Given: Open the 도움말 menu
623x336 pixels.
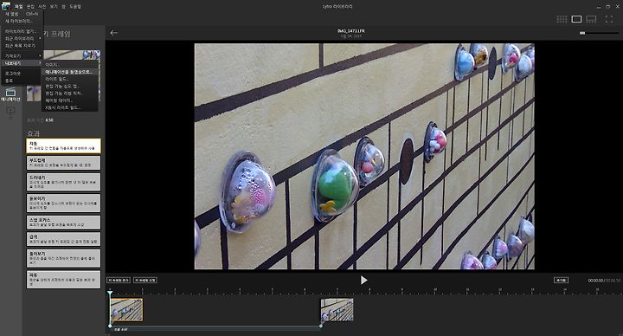Looking at the screenshot, I should tap(75, 7).
